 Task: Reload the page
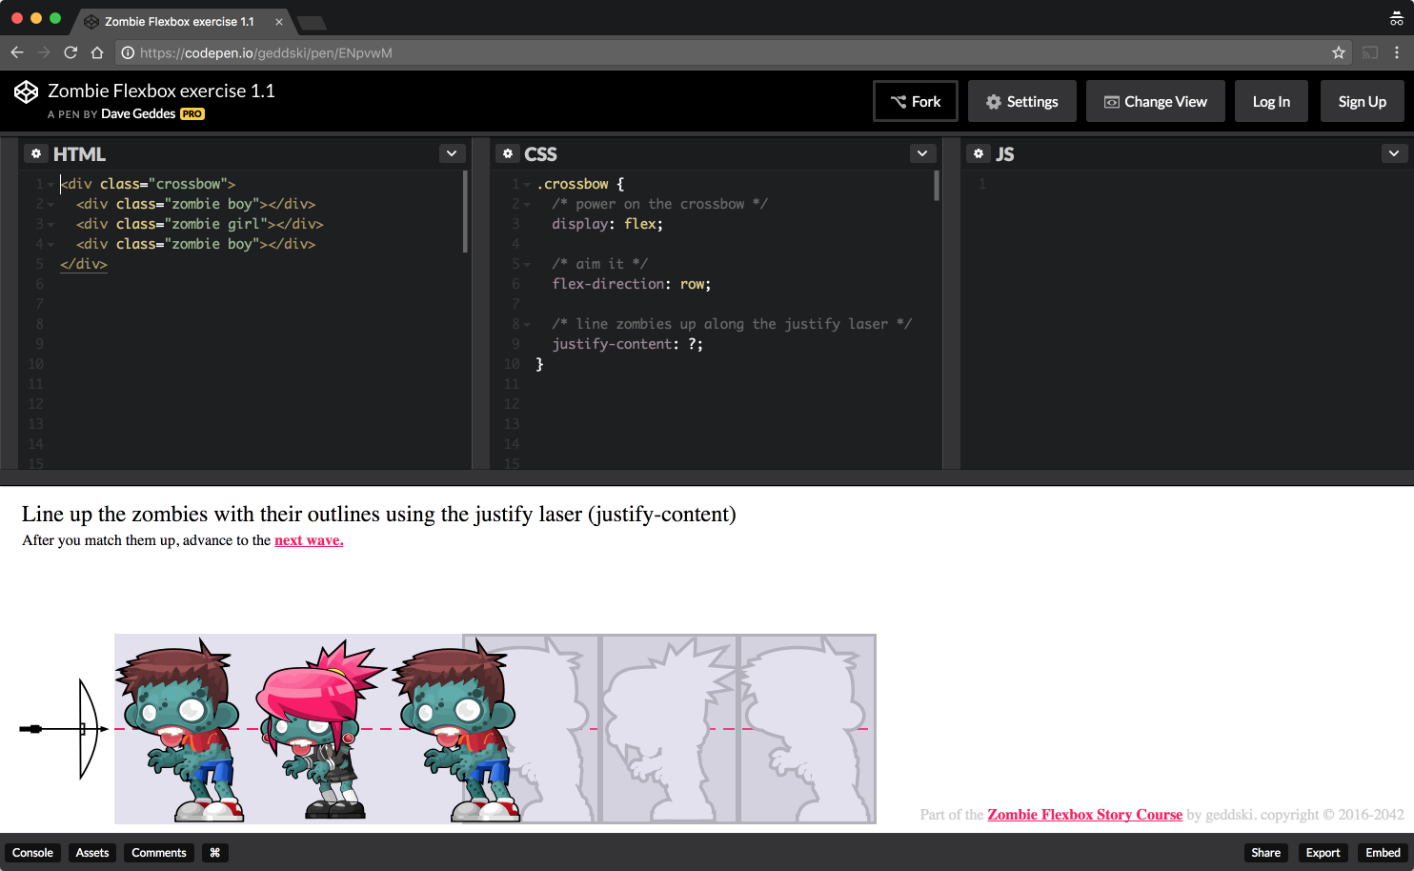click(71, 52)
